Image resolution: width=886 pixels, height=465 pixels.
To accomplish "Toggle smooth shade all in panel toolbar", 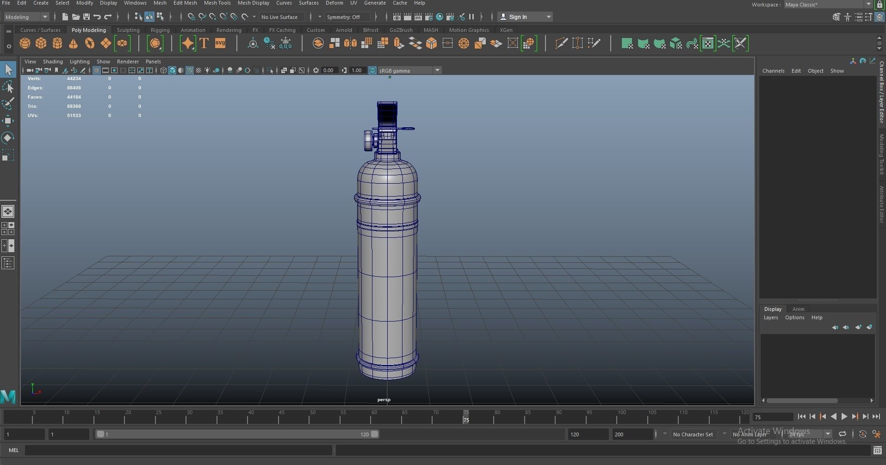I will tap(172, 70).
